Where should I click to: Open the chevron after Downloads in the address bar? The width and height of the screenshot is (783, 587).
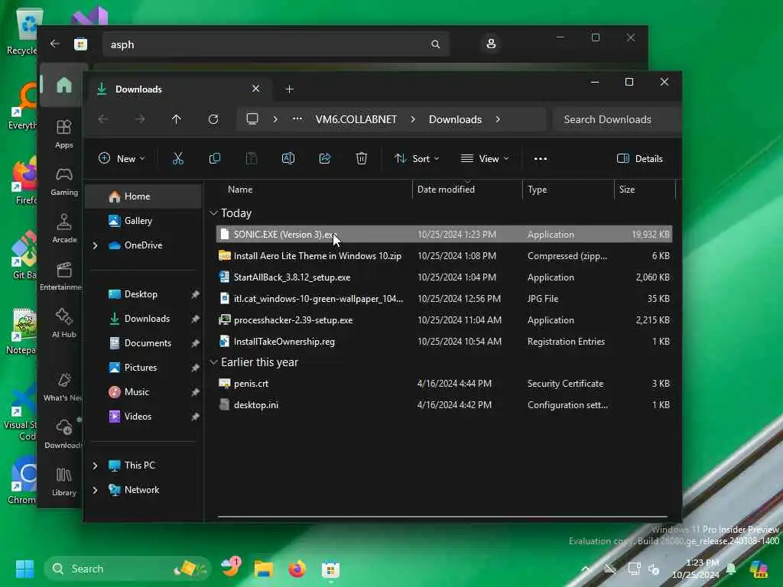[x=498, y=119]
